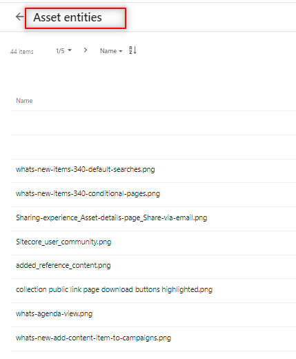
Task: Click the Asset entities page title
Action: pos(68,17)
